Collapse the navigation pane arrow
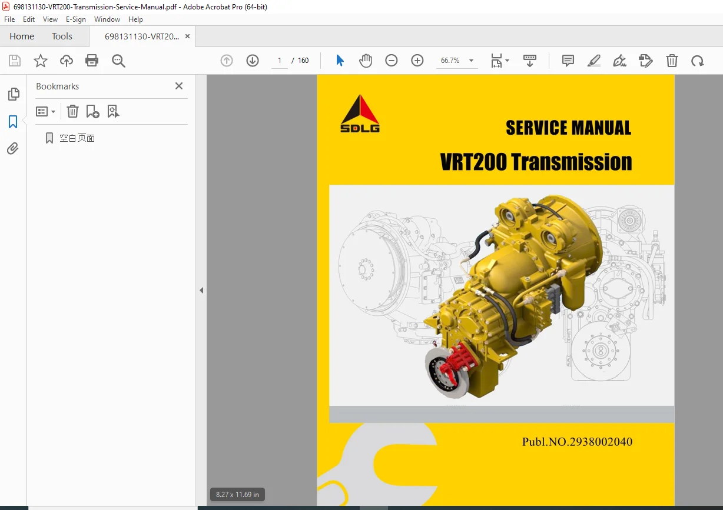 201,290
